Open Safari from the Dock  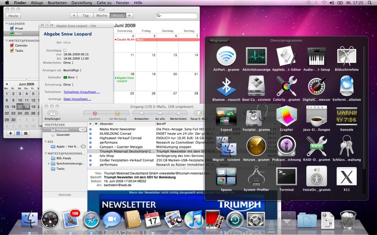(91, 220)
